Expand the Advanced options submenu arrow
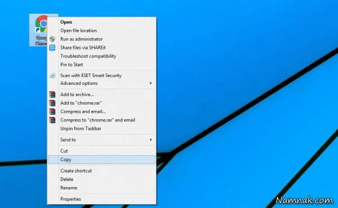Screen dimensions: 338x208 pyautogui.click(x=151, y=83)
